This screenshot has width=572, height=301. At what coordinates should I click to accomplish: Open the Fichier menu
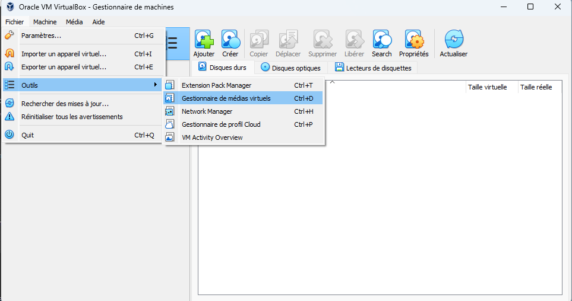[15, 22]
